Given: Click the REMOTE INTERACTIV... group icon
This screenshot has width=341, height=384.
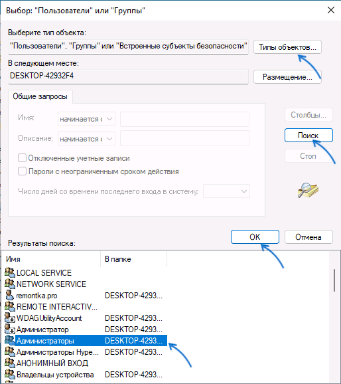Looking at the screenshot, I should 10,307.
